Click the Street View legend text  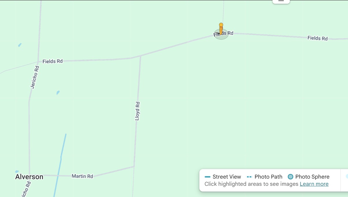click(227, 177)
